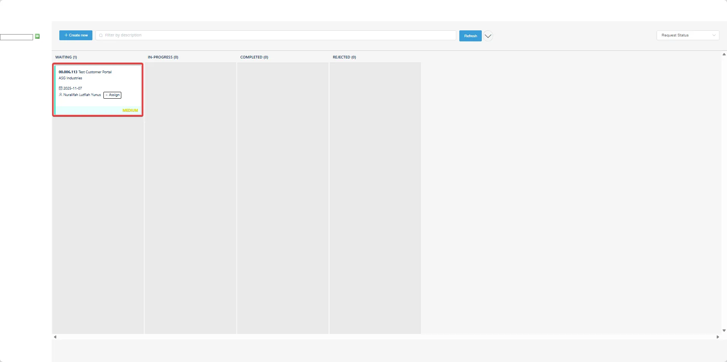This screenshot has height=362, width=727.
Task: Click the down arrow of the vertical scrollbar
Action: point(724,331)
